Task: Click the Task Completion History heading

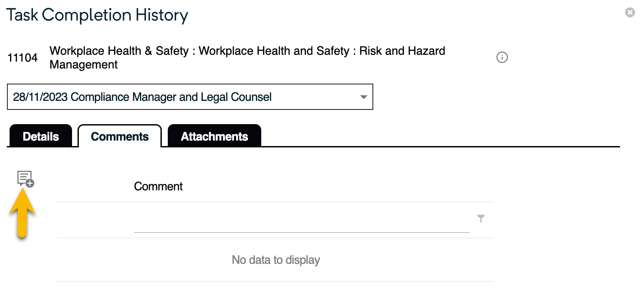Action: (97, 16)
